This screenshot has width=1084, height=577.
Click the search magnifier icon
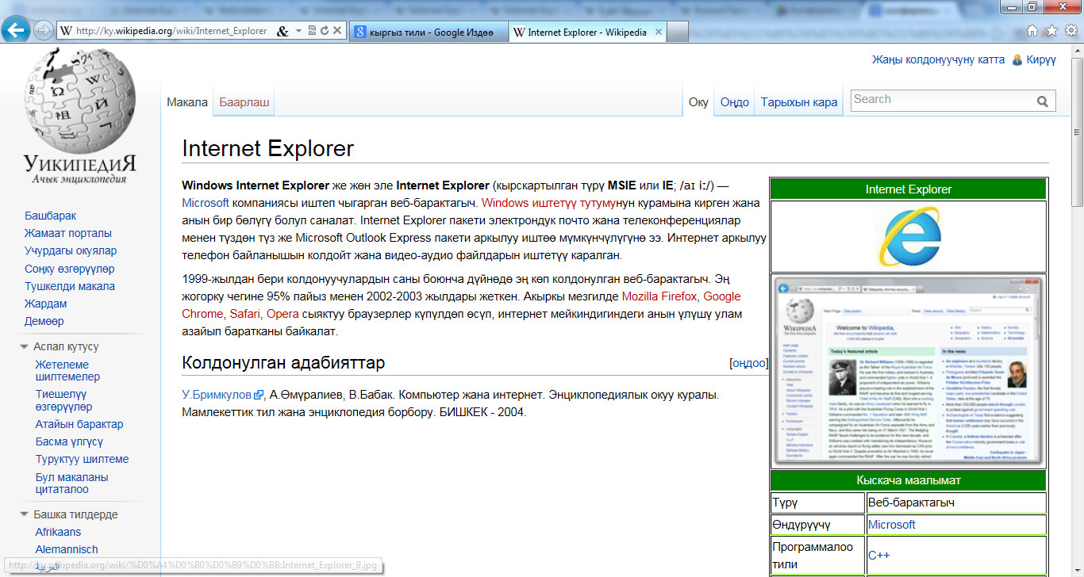point(1042,101)
